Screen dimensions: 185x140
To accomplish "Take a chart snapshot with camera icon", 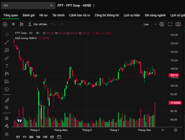I will [x=178, y=24].
